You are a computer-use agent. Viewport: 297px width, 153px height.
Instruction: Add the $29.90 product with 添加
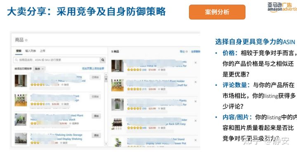coord(97,116)
